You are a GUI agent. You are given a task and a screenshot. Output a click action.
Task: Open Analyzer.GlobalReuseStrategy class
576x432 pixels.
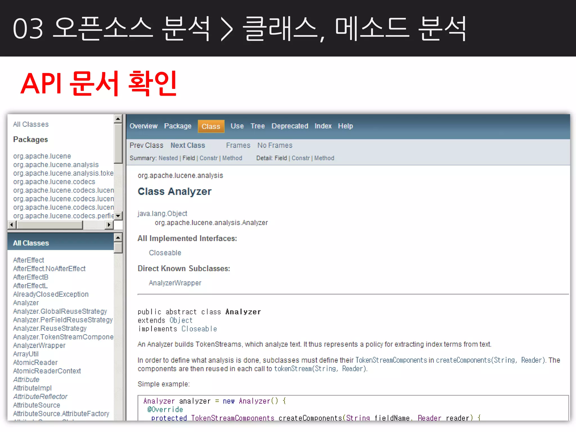click(60, 311)
